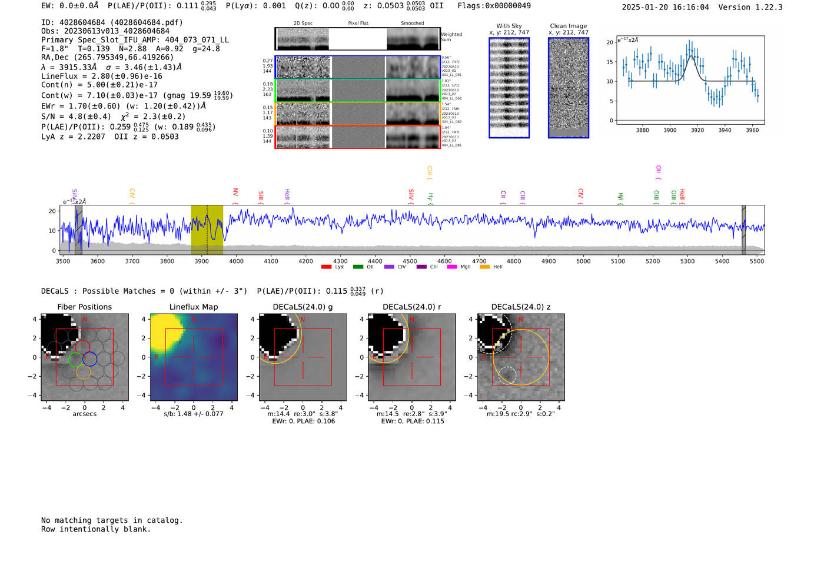
Task: Click the Flags:0x00000049 text
Action: [x=494, y=6]
